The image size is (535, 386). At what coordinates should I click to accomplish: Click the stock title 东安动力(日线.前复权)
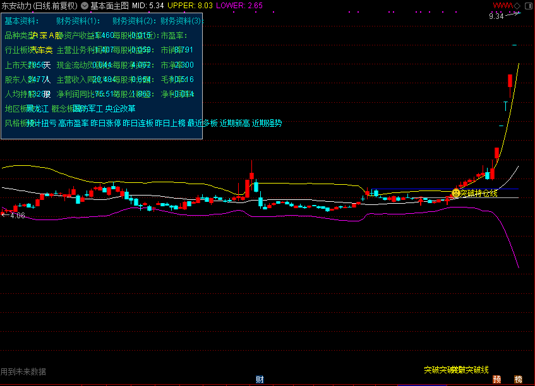point(40,6)
